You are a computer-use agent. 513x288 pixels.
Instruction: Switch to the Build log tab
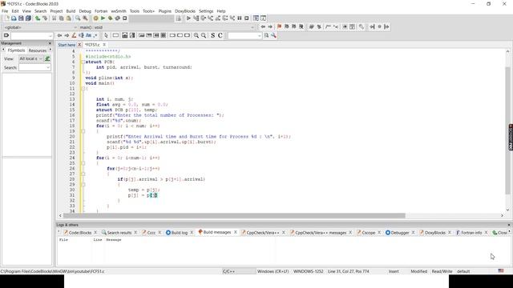[179, 233]
